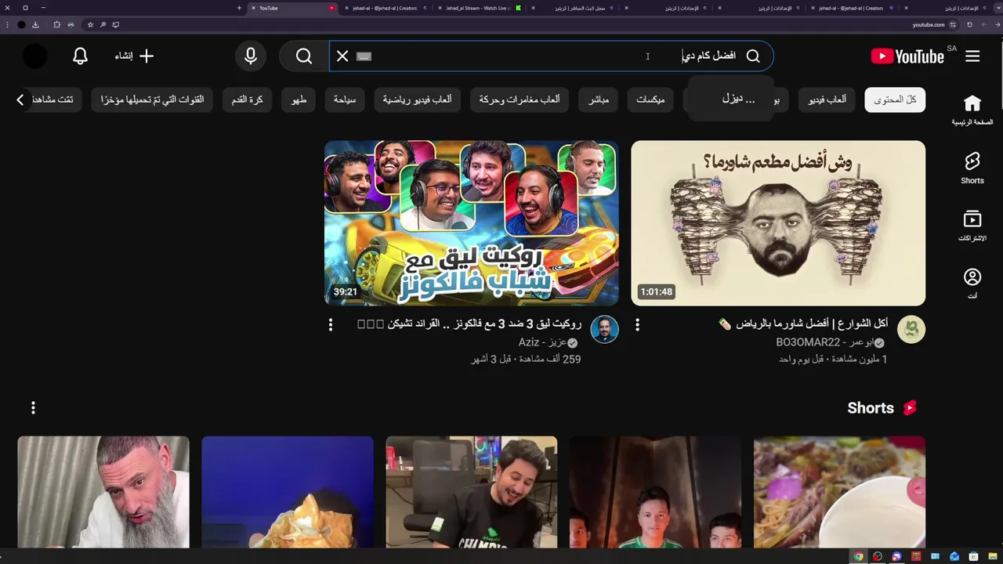Open a new browser tab
Image resolution: width=1003 pixels, height=564 pixels.
point(239,8)
